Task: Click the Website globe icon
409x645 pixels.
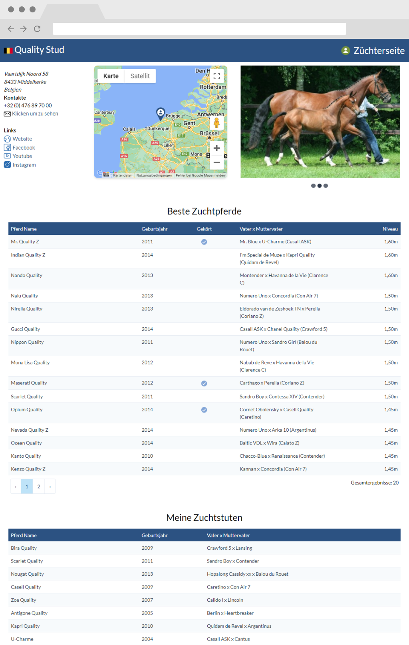Action: pos(7,139)
